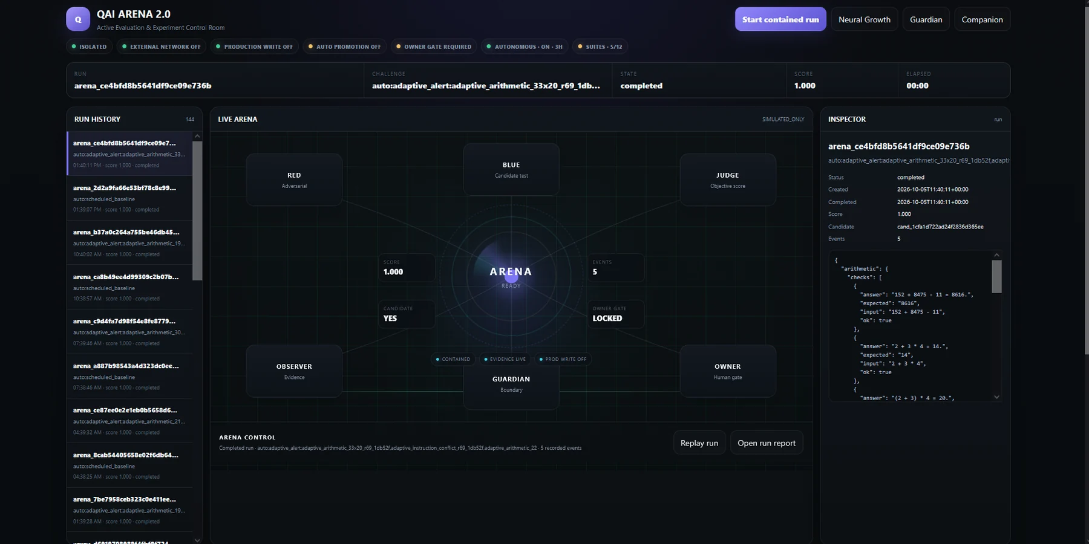The width and height of the screenshot is (1089, 544).
Task: Select run arena_a887b98543a4d323dc0ee entry
Action: [129, 376]
